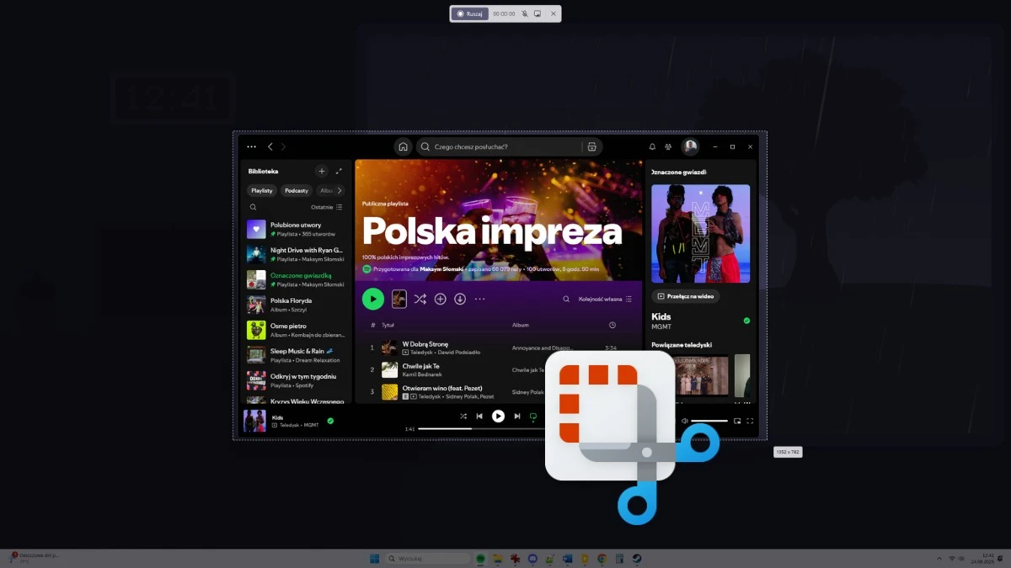The width and height of the screenshot is (1011, 568).
Task: Select the shuffle icon above the tracklist
Action: [x=421, y=299]
